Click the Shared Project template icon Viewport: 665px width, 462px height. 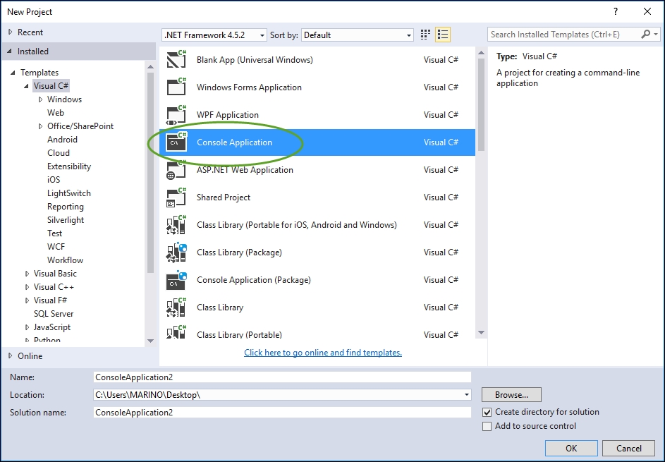click(x=176, y=197)
